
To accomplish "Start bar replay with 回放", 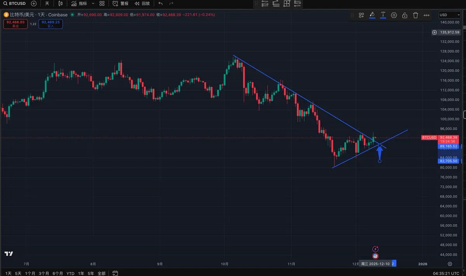I will point(142,3).
